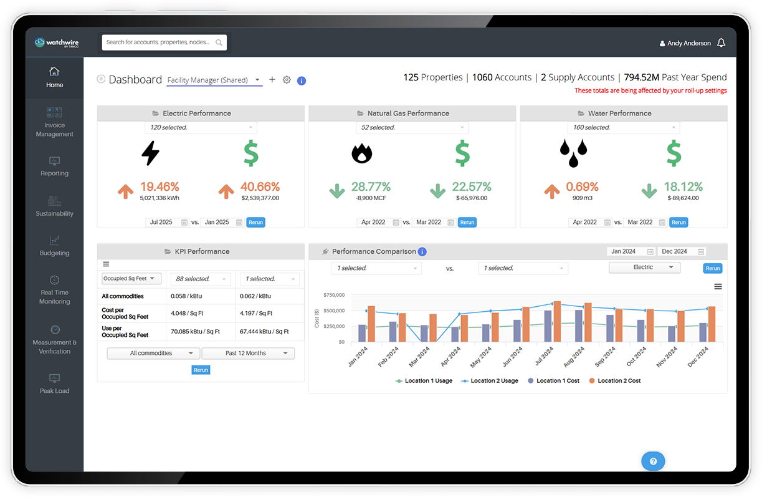Click the blue info icon beside Dashboard
This screenshot has height=497, width=762.
(x=302, y=80)
